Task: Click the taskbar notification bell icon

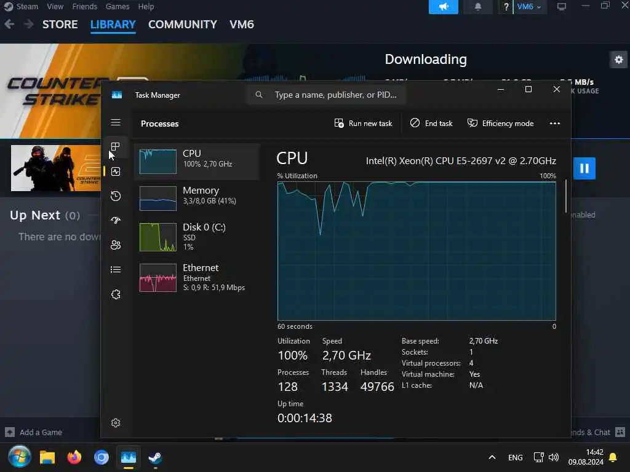Action: click(x=613, y=457)
